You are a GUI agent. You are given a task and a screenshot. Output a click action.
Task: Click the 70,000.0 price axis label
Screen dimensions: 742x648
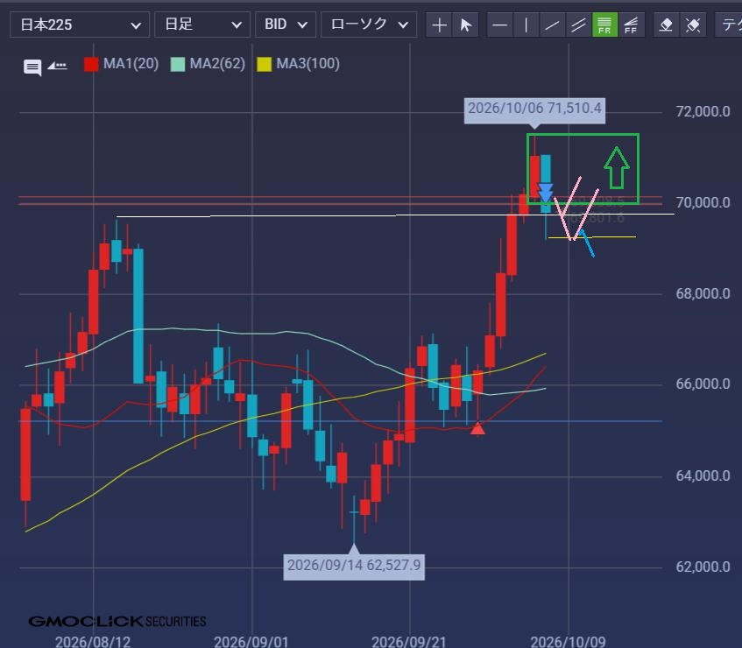click(703, 203)
